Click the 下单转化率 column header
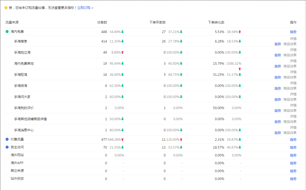 (x=216, y=22)
